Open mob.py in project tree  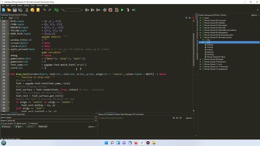(x=210, y=49)
